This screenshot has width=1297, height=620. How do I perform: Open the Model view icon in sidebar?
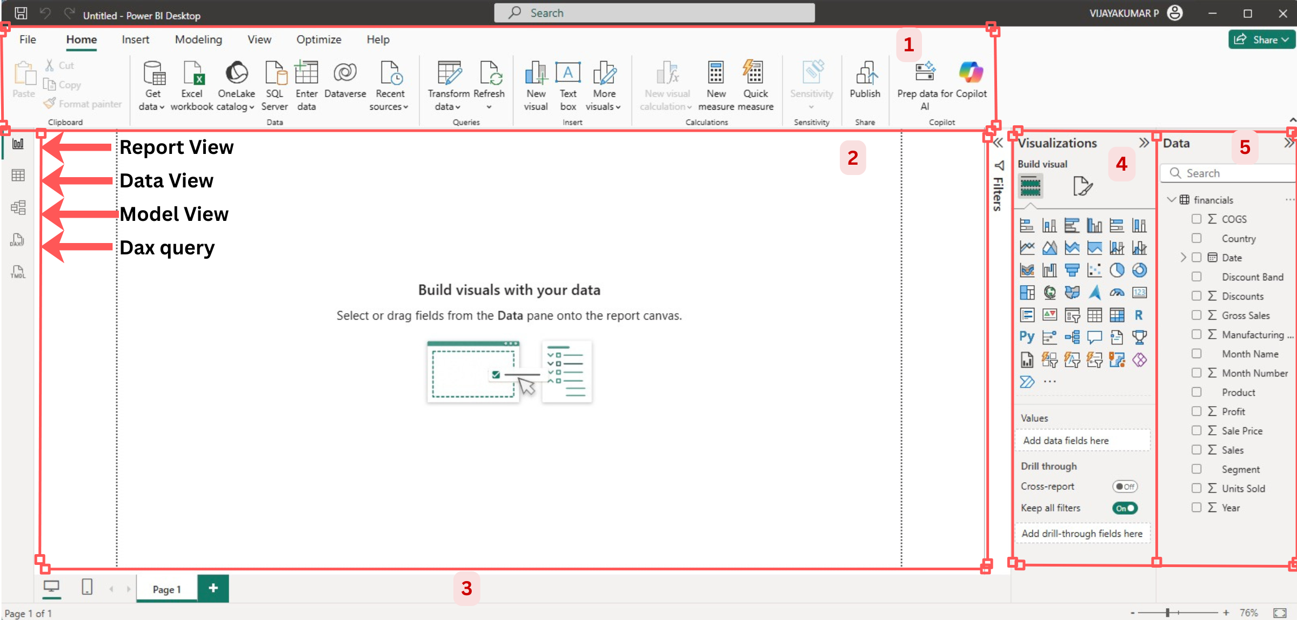[x=18, y=207]
